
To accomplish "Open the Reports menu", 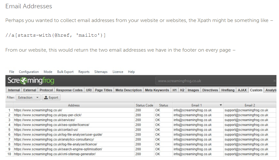I will point(84,72).
